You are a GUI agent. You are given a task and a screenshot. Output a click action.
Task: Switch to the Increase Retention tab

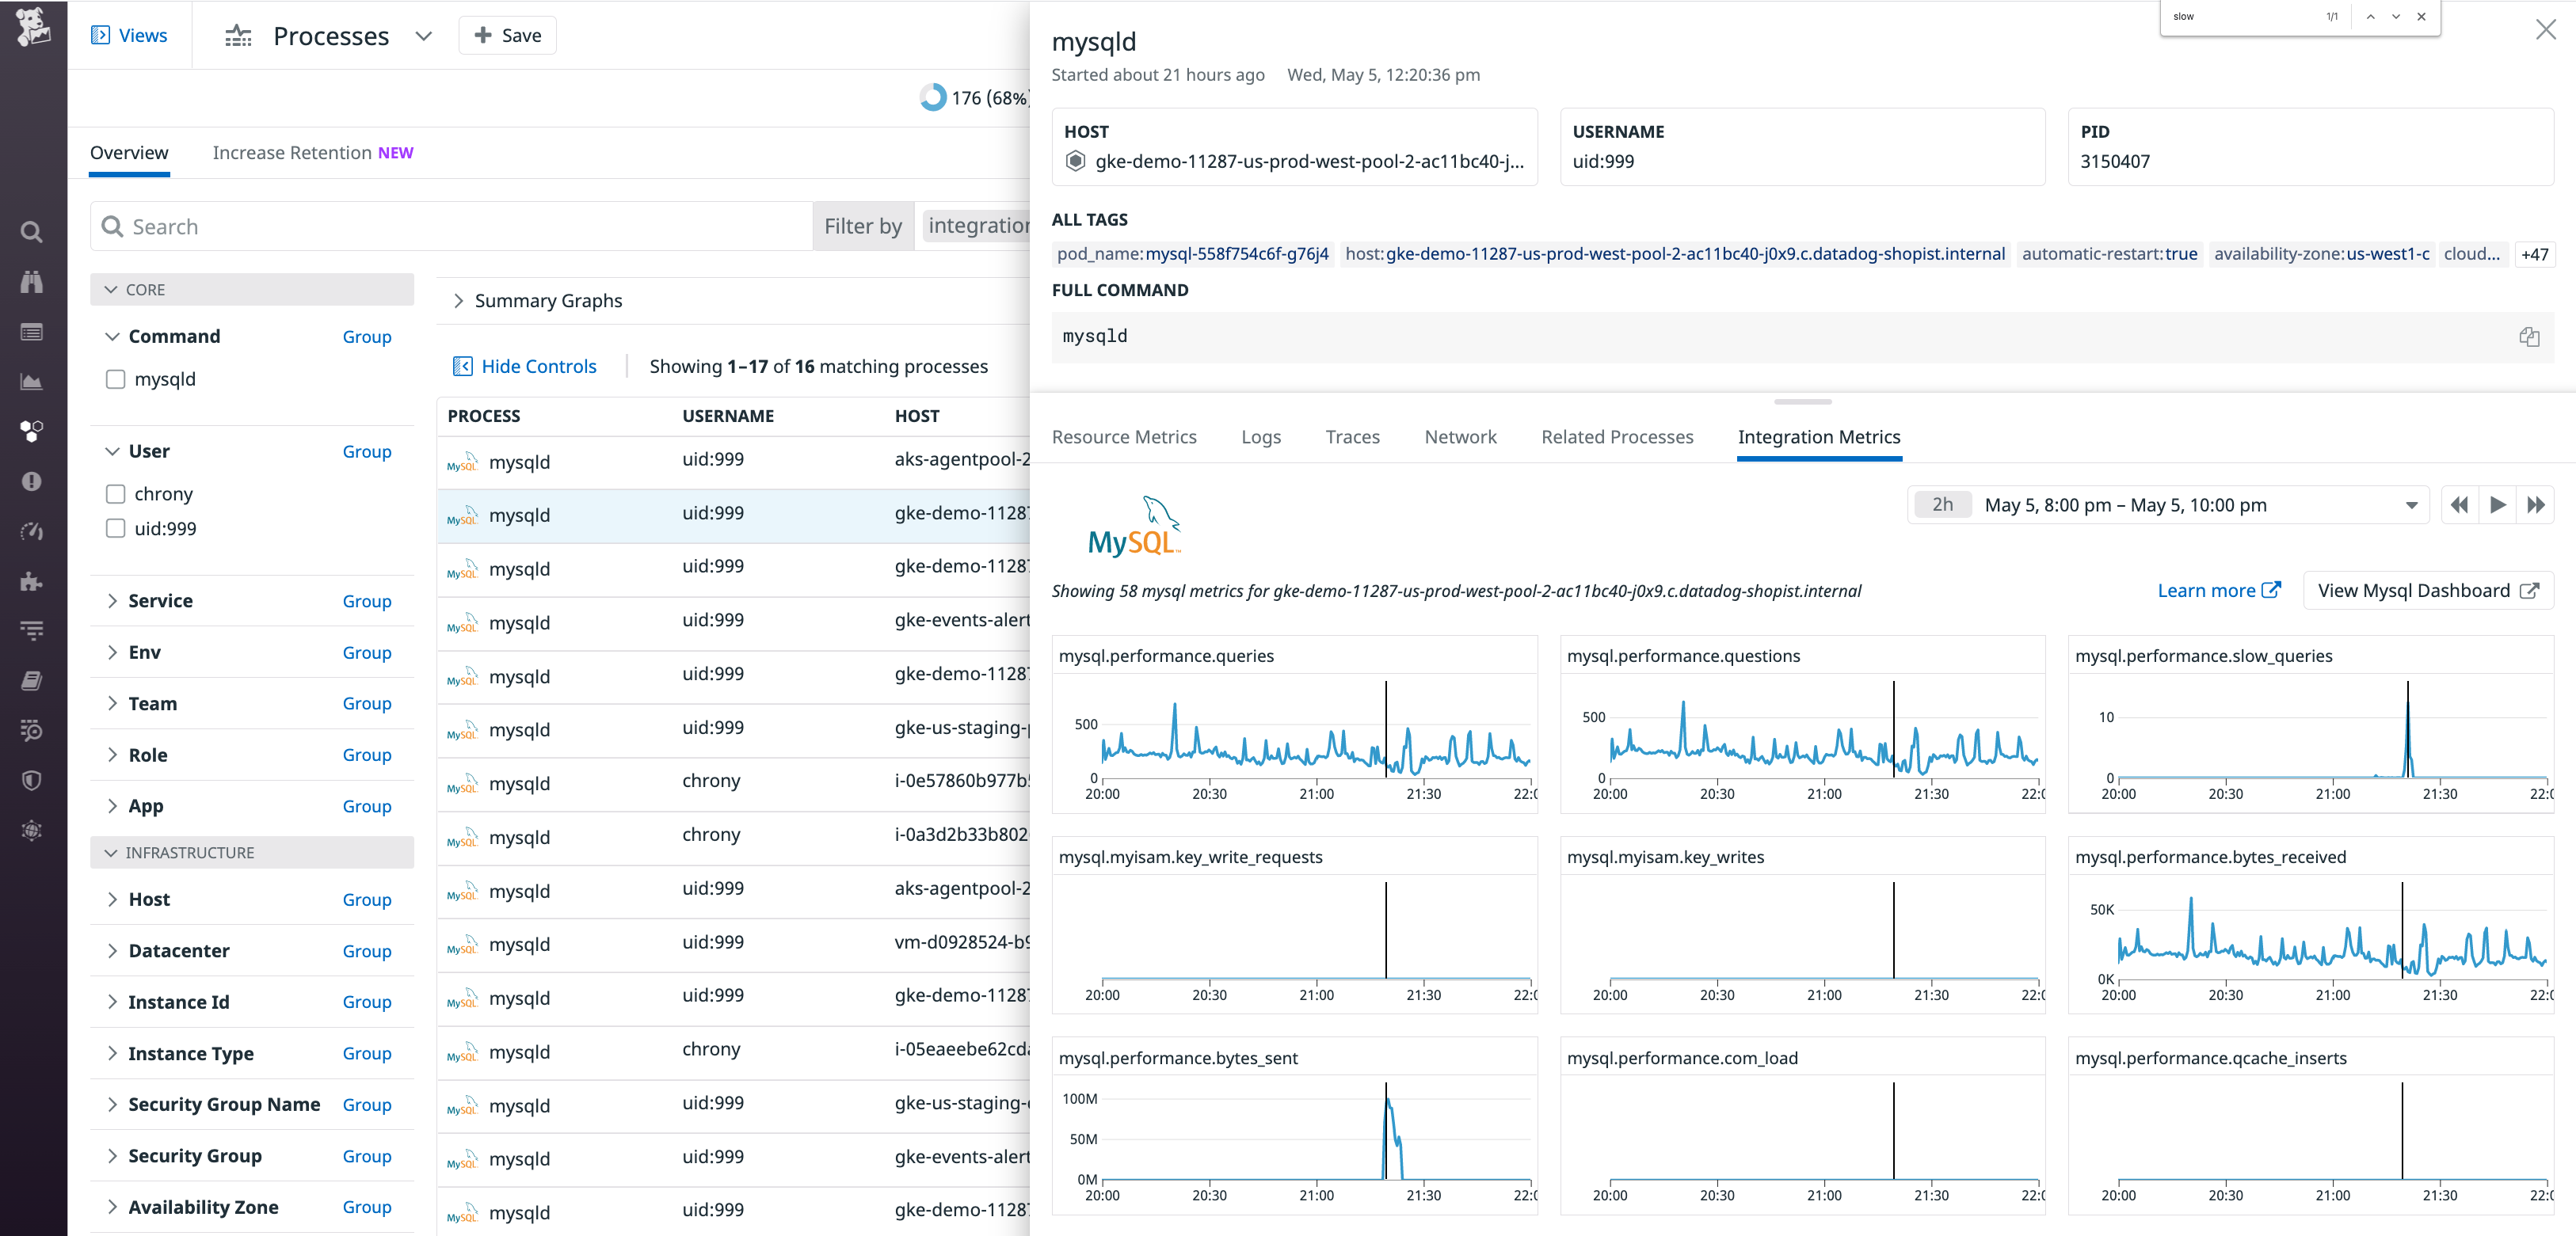tap(291, 152)
